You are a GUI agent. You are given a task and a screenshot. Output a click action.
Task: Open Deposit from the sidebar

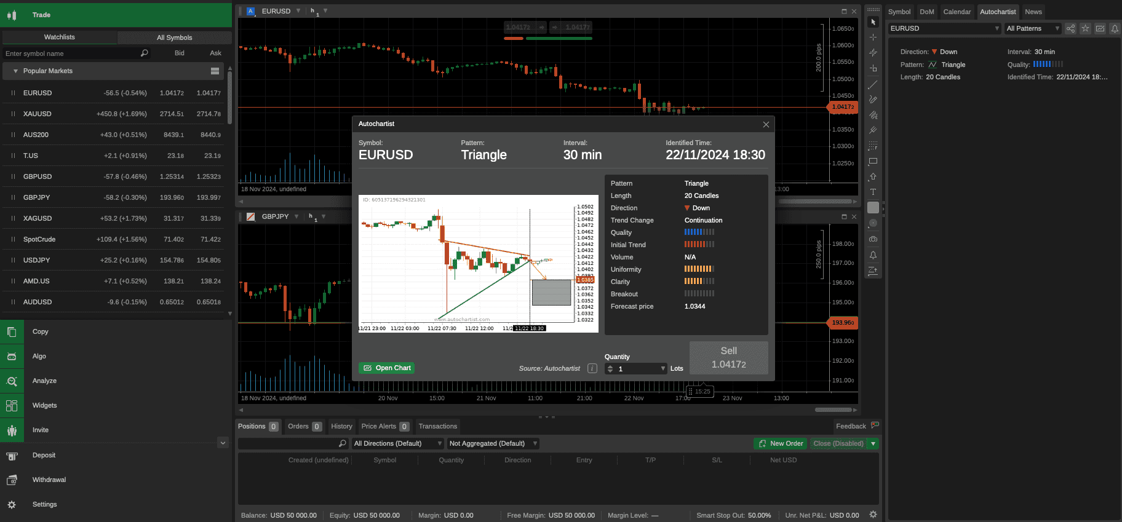coord(116,456)
